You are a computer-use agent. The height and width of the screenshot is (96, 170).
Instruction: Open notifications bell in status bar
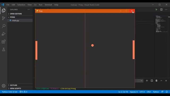coord(167,92)
